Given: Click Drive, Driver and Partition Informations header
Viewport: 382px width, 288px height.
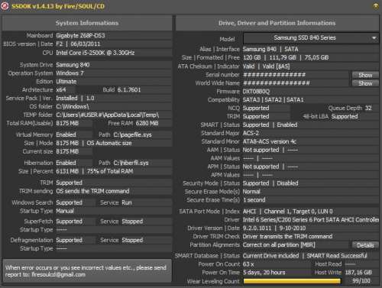Looking at the screenshot, I should pos(277,23).
